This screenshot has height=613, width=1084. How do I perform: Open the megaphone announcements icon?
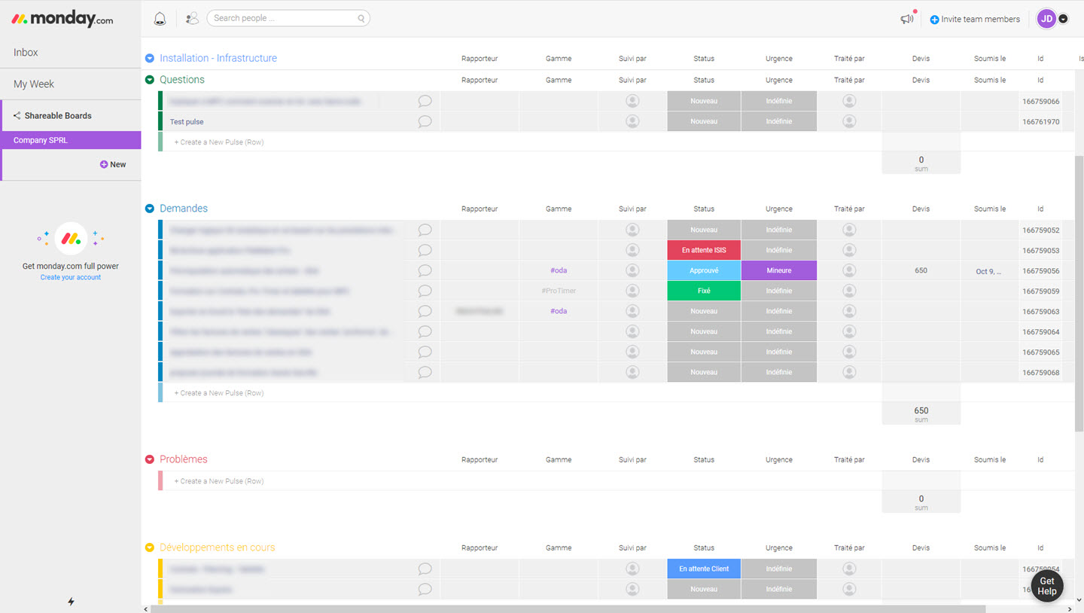[x=907, y=19]
